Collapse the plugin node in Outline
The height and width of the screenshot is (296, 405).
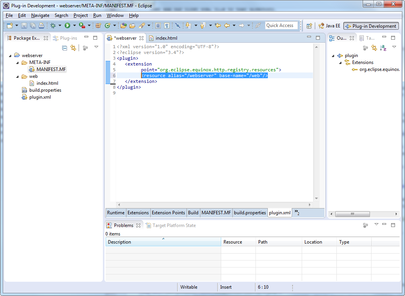pyautogui.click(x=333, y=56)
